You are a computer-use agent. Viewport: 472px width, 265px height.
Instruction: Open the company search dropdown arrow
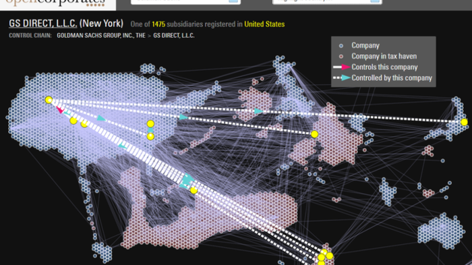(233, 1)
